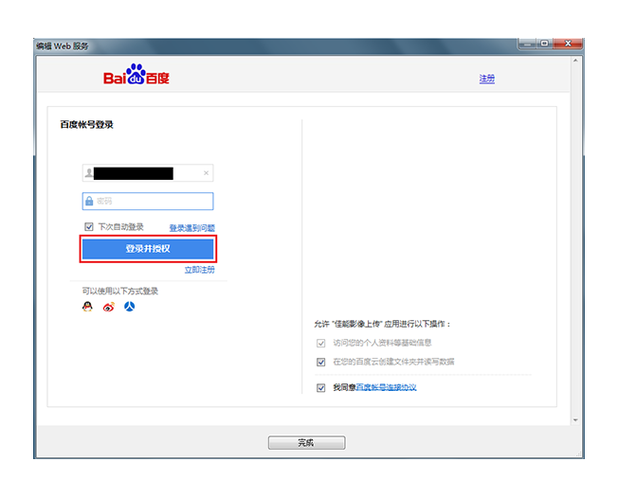Click the scrollbar up arrow

[575, 61]
